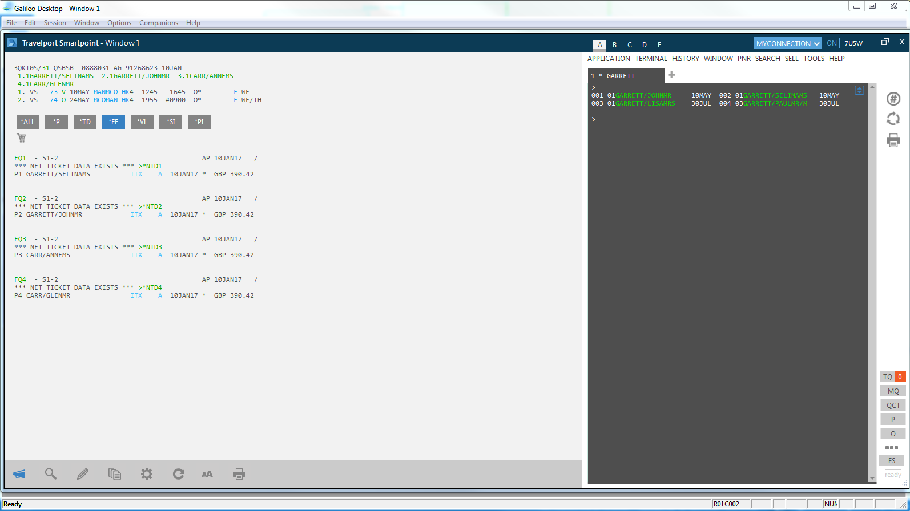
Task: Restore the Smartpoint inner window
Action: pos(885,42)
